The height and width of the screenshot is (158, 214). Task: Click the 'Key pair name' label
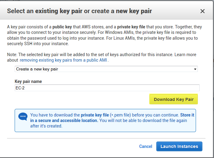click(x=28, y=81)
